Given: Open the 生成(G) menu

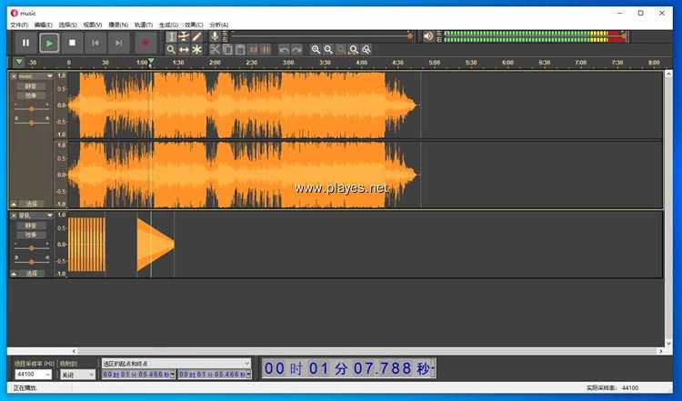Looking at the screenshot, I should coord(169,25).
